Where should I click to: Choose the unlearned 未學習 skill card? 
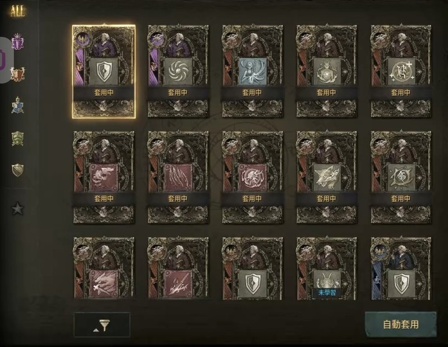tap(327, 269)
